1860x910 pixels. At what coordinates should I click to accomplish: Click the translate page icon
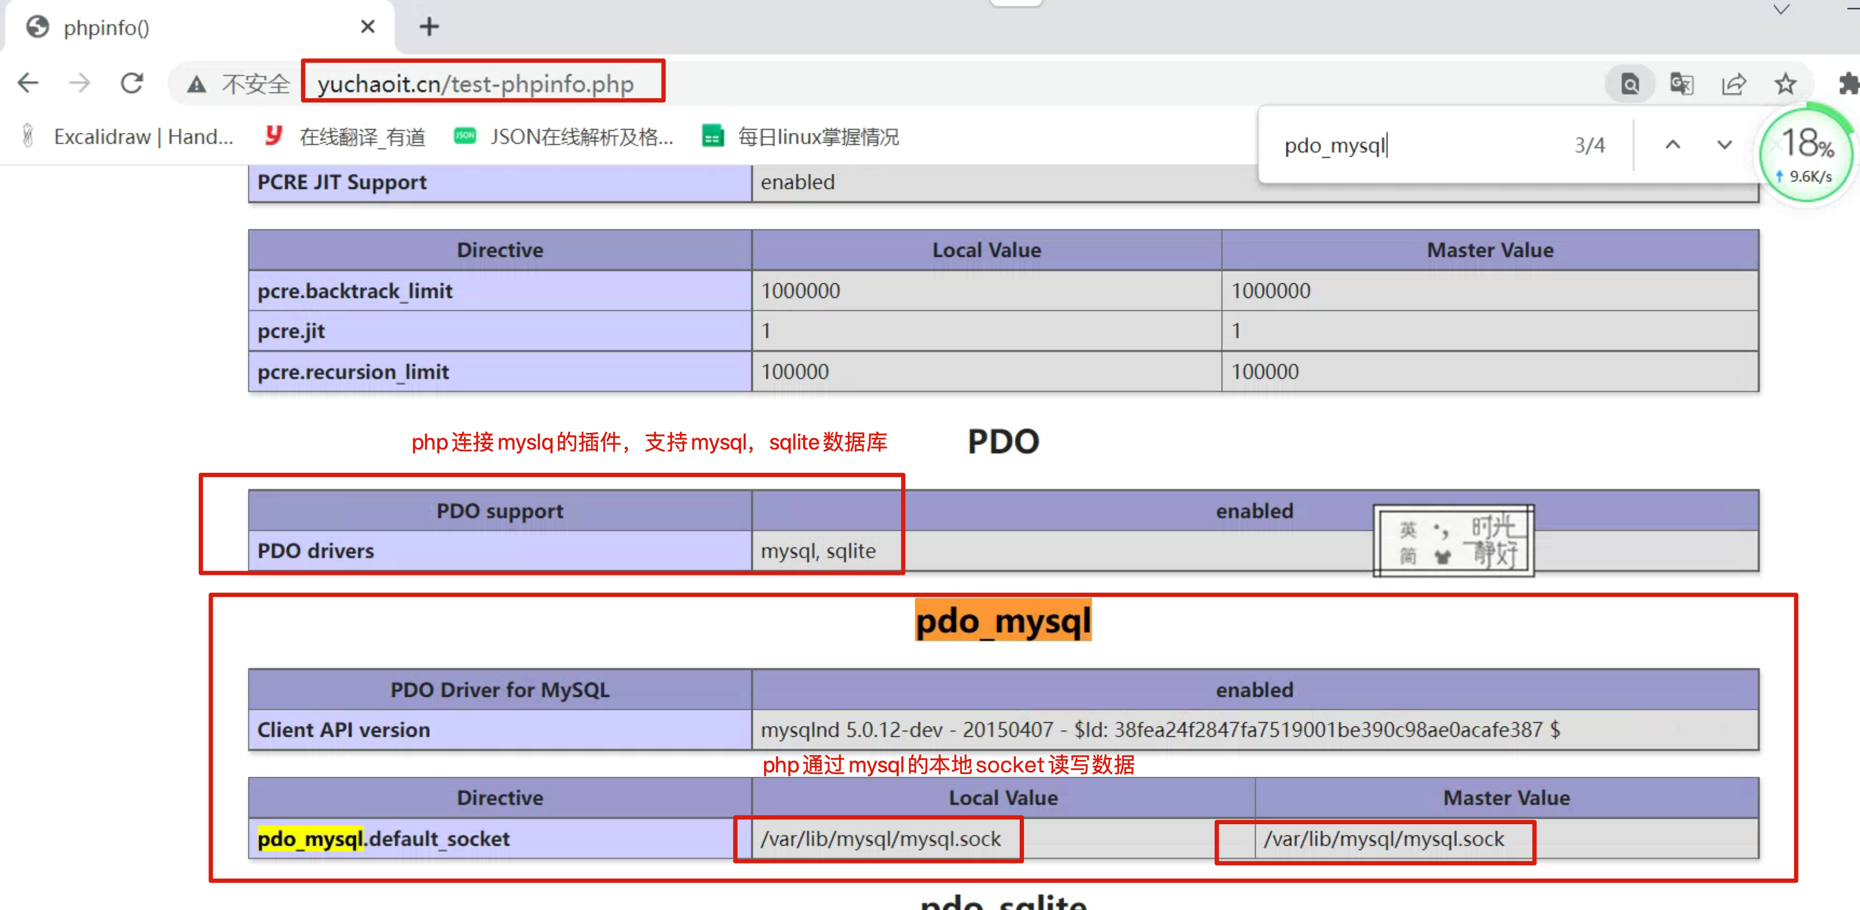pos(1682,84)
